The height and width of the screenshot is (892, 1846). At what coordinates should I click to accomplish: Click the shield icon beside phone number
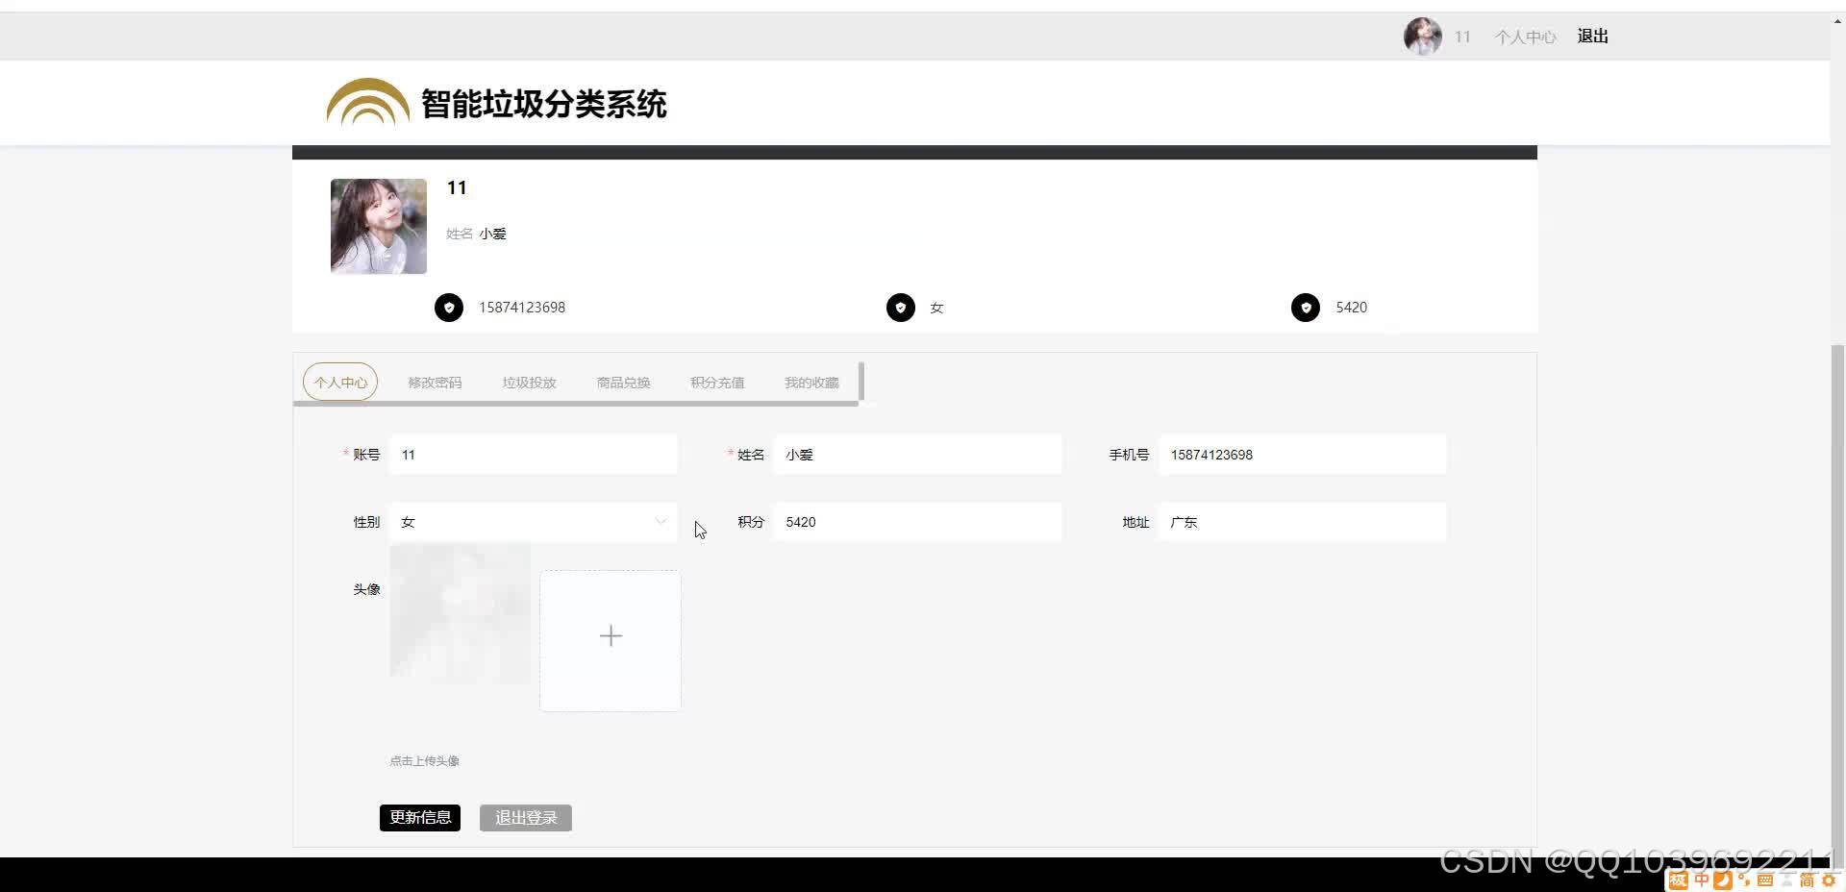click(x=448, y=308)
